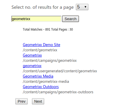
Task: Open the lowercase geometrixx usergenerated link
Action: point(32,66)
